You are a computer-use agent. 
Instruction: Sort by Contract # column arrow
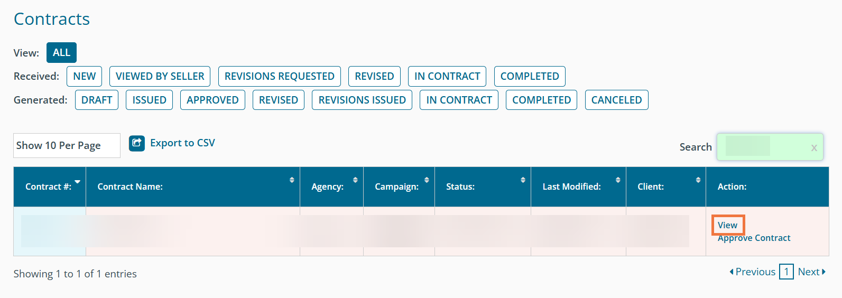pyautogui.click(x=78, y=182)
